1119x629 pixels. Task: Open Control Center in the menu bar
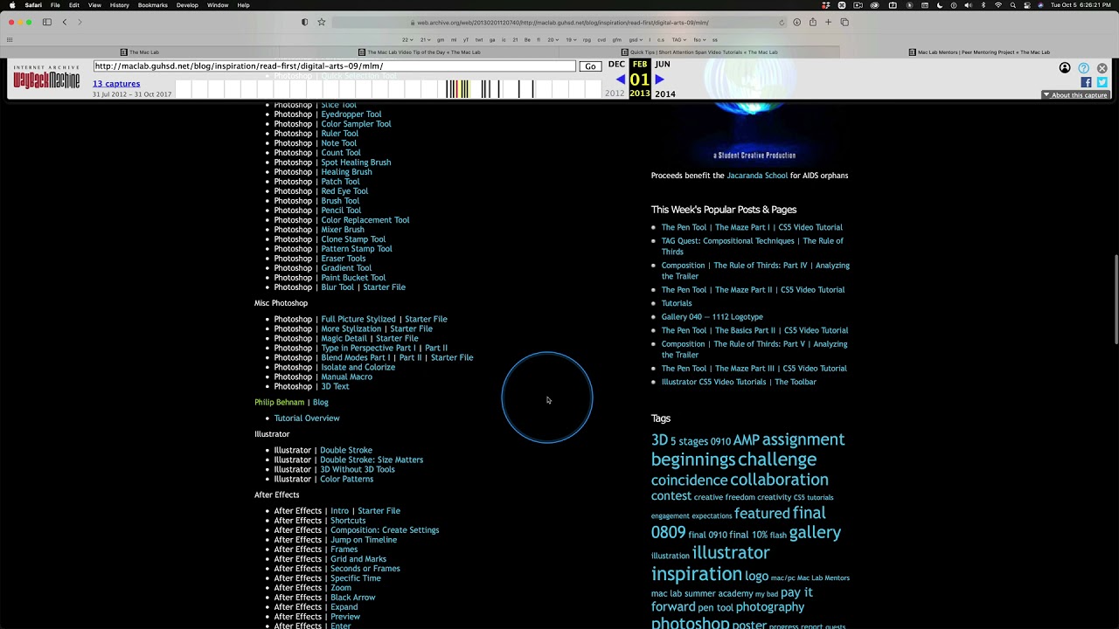pyautogui.click(x=1027, y=5)
